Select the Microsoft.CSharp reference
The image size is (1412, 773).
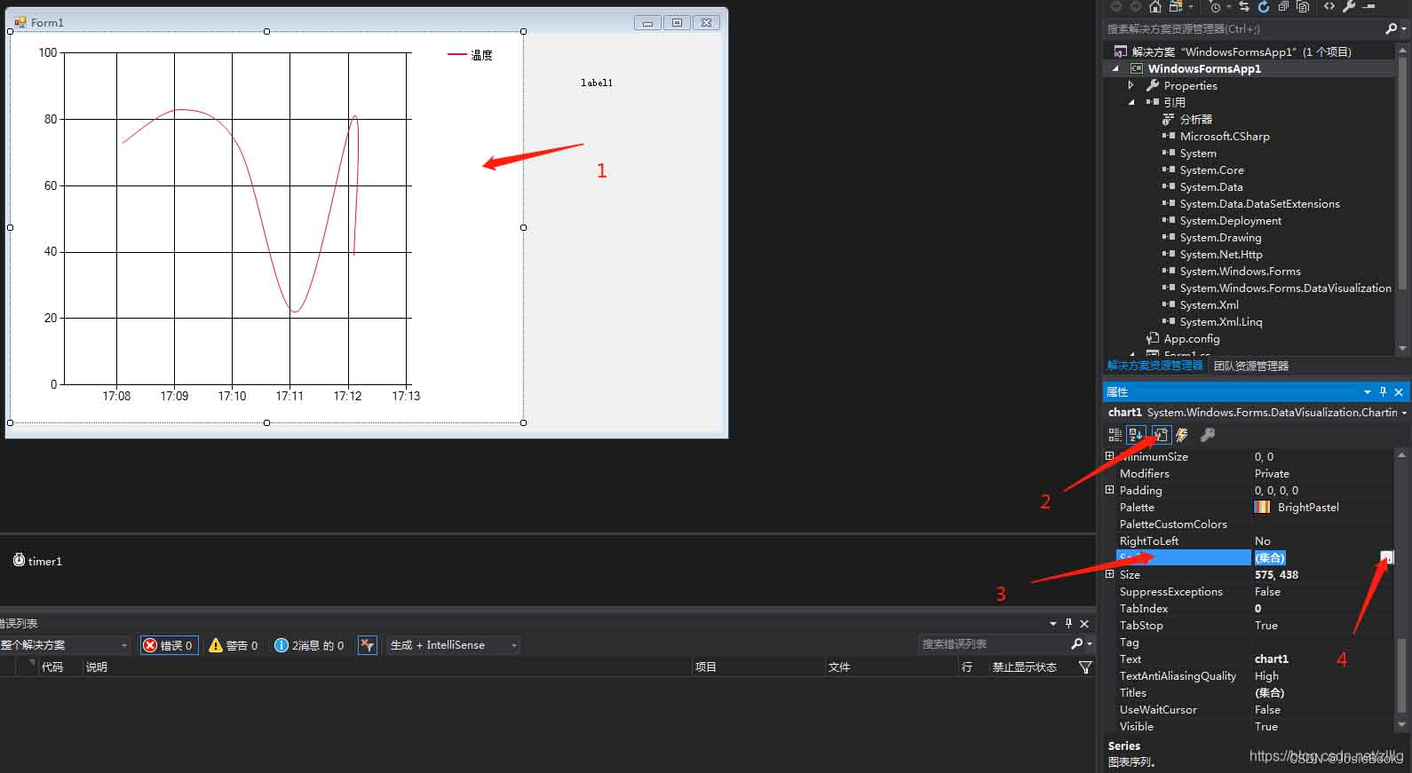(1225, 136)
